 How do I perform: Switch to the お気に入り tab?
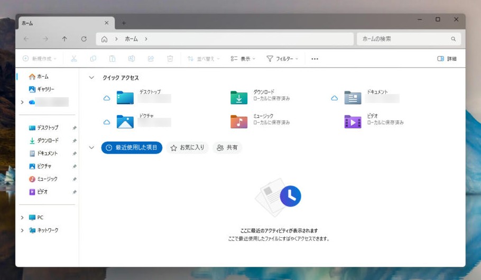188,147
